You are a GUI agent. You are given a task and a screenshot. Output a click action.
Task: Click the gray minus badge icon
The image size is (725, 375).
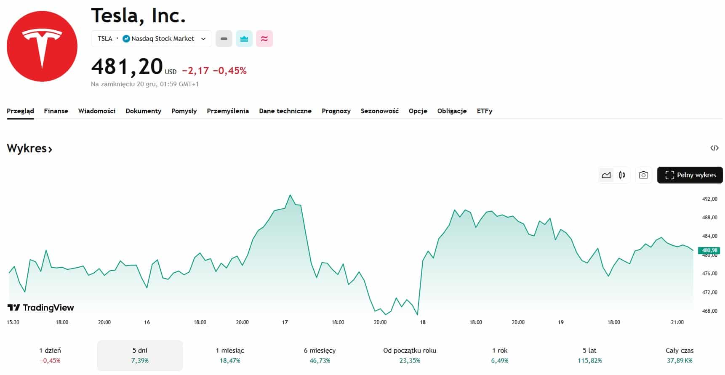tap(224, 39)
